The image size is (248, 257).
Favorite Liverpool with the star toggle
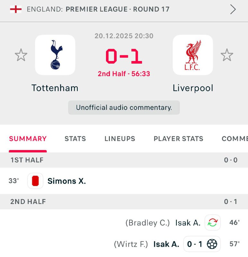click(227, 55)
